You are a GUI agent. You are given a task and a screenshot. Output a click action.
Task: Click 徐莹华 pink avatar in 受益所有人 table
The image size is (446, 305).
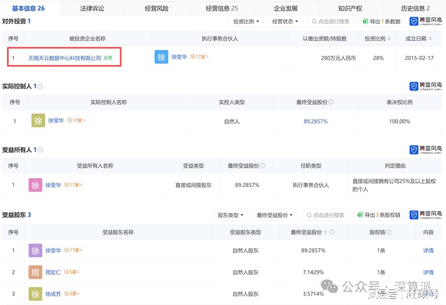click(x=35, y=185)
